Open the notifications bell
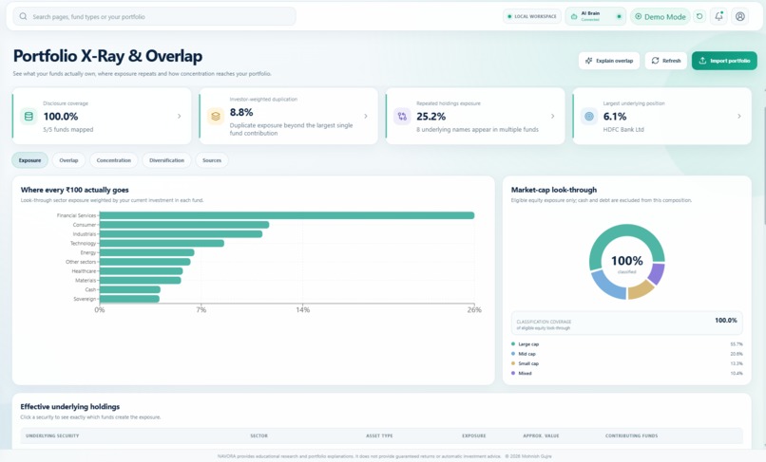766x462 pixels. click(x=718, y=16)
